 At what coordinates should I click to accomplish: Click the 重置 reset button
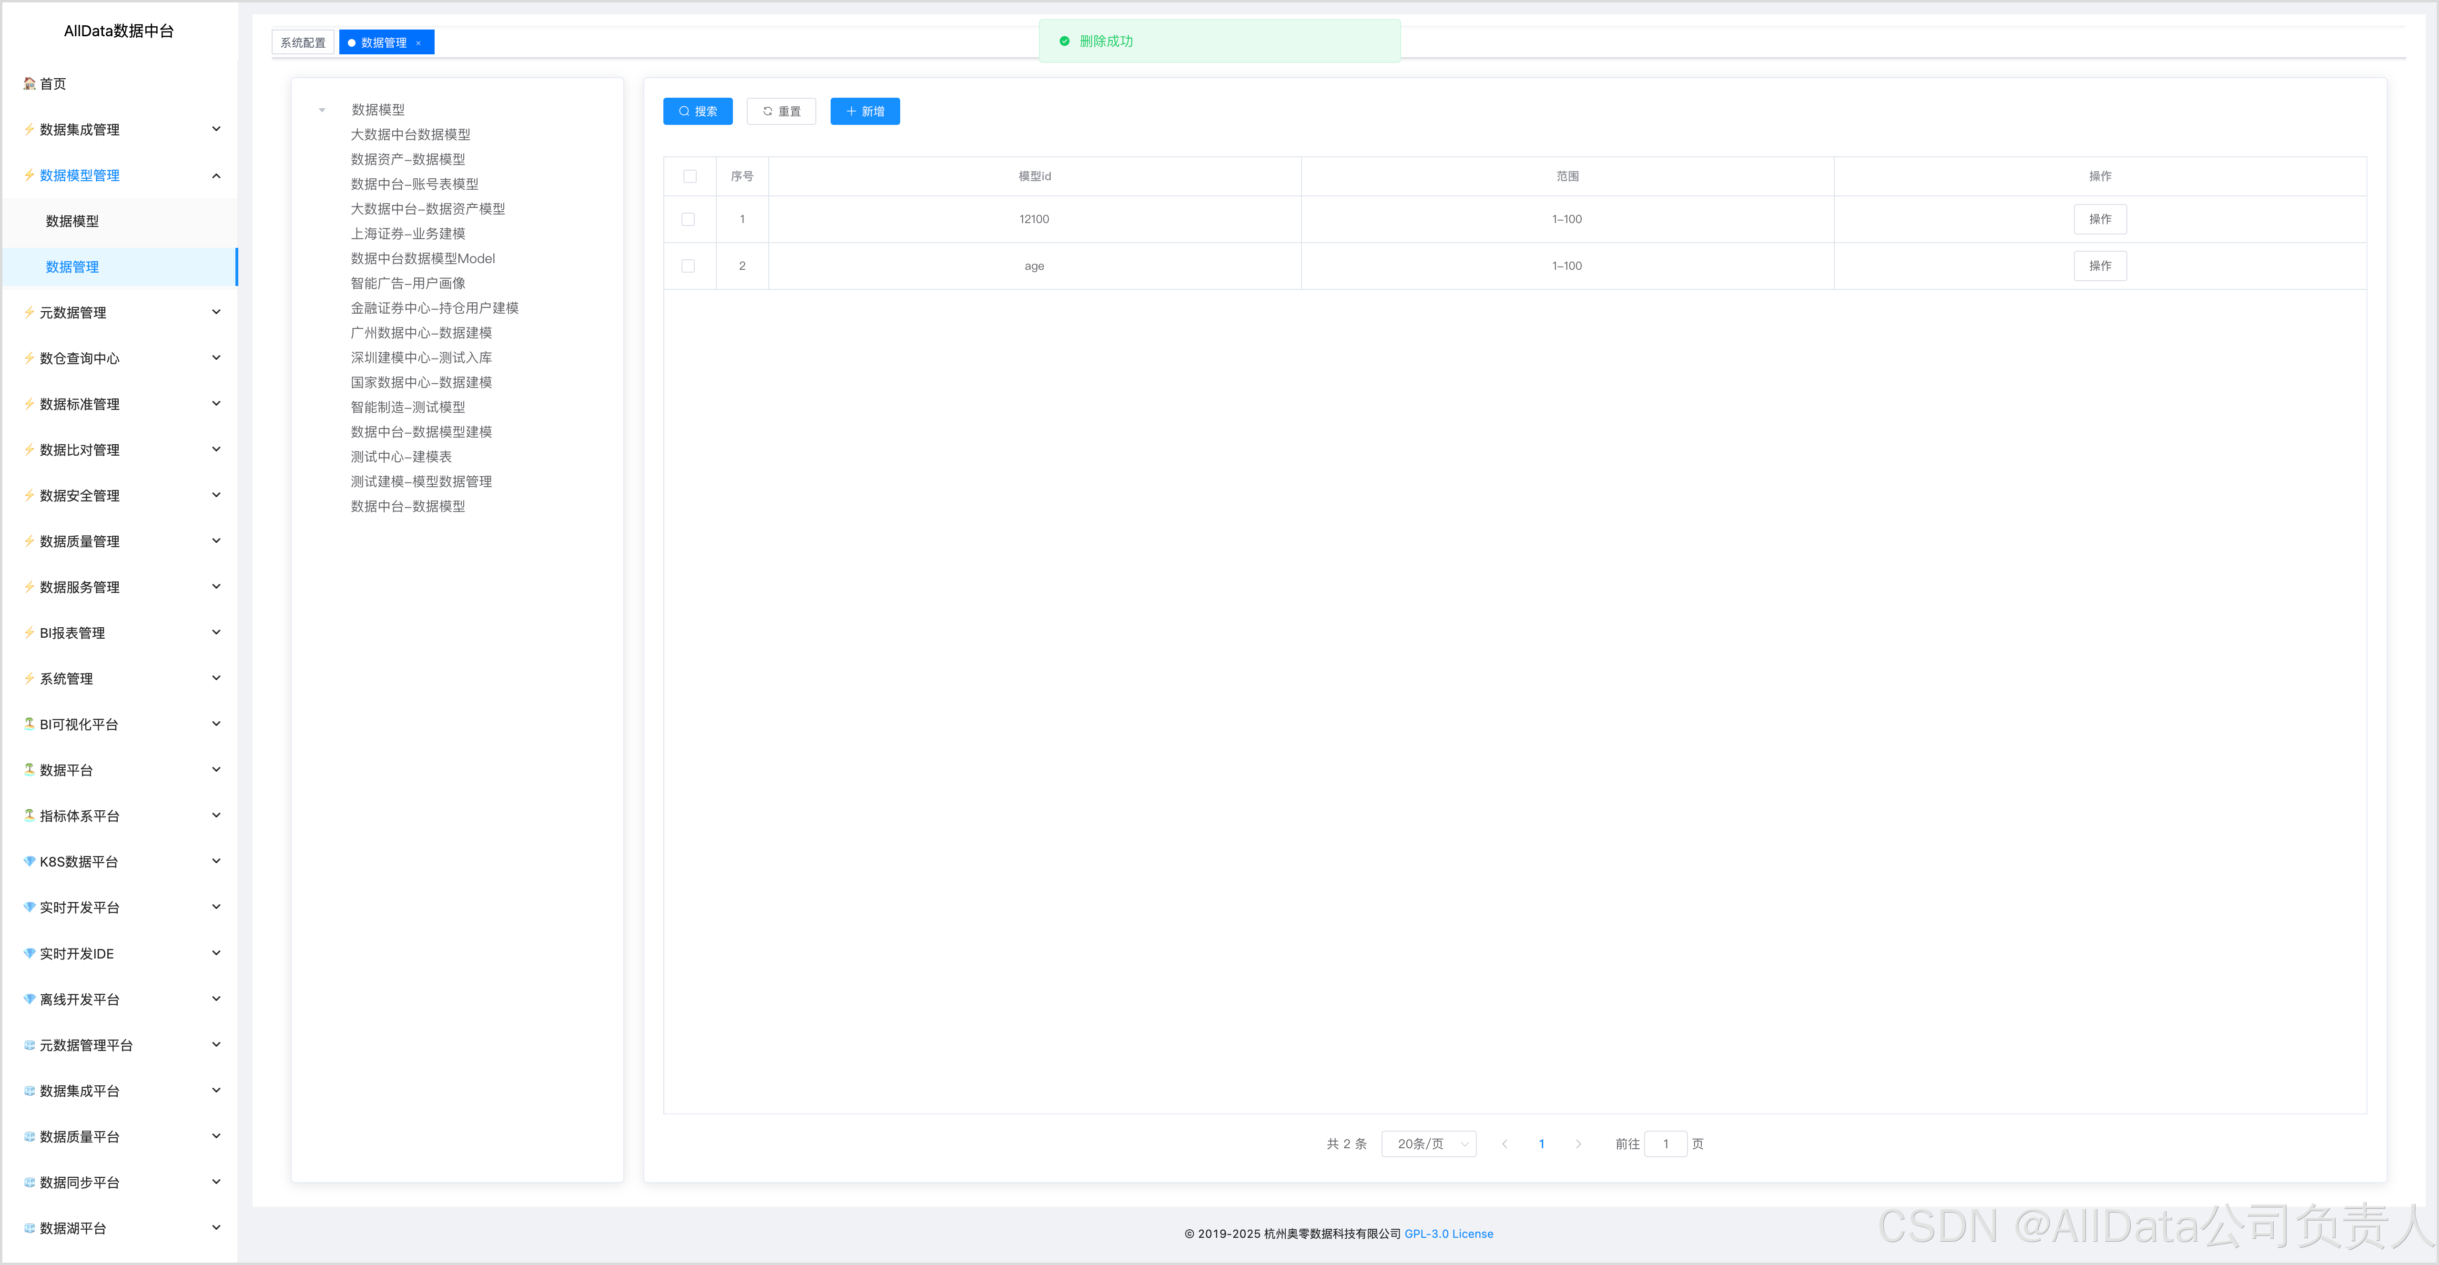[781, 111]
